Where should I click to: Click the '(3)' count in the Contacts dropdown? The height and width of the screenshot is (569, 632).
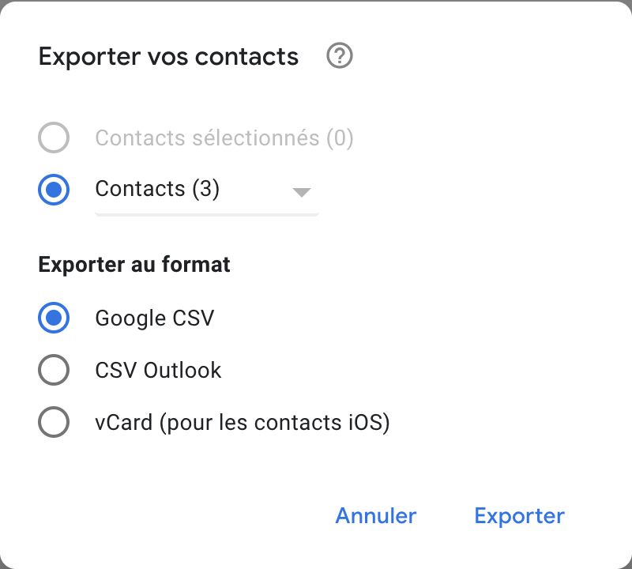205,189
